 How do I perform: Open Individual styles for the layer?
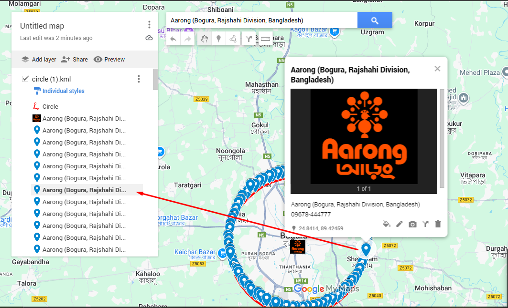tap(63, 91)
